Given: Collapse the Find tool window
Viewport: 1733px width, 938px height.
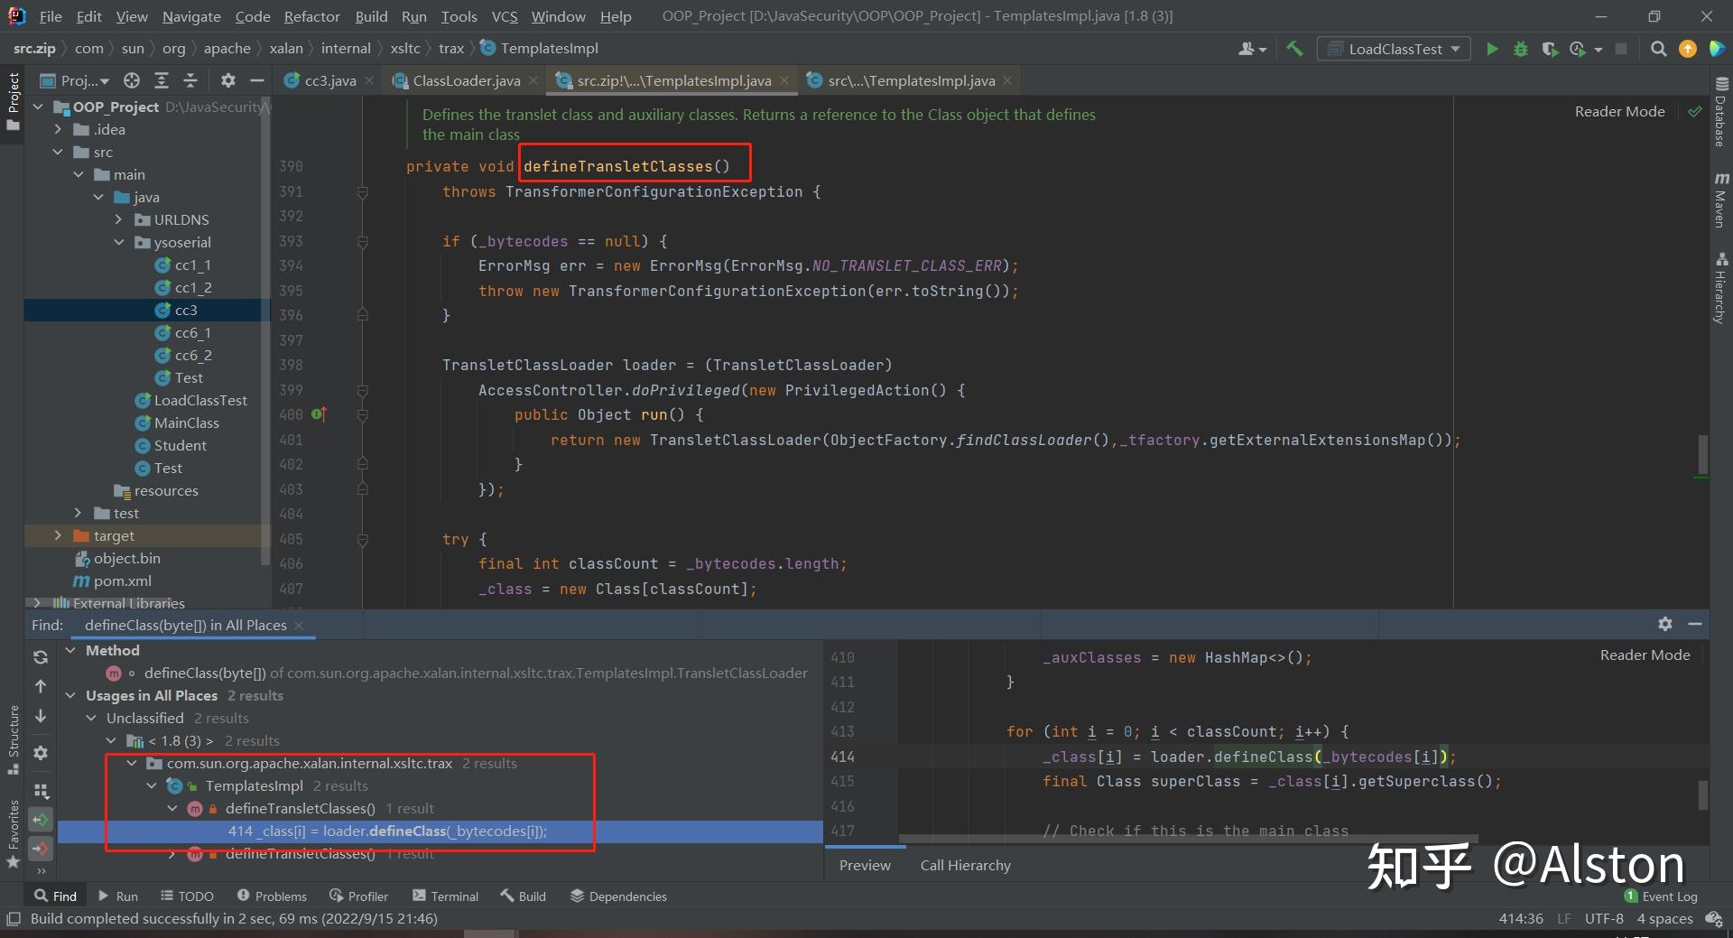Looking at the screenshot, I should (x=1695, y=624).
